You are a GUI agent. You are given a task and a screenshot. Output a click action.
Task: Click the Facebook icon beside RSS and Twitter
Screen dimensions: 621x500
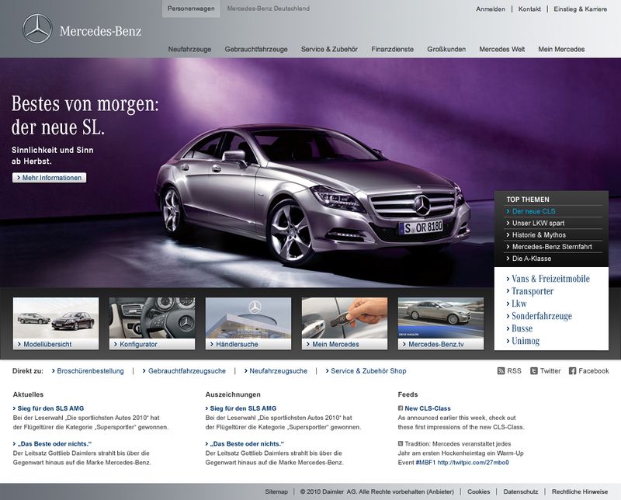point(572,371)
